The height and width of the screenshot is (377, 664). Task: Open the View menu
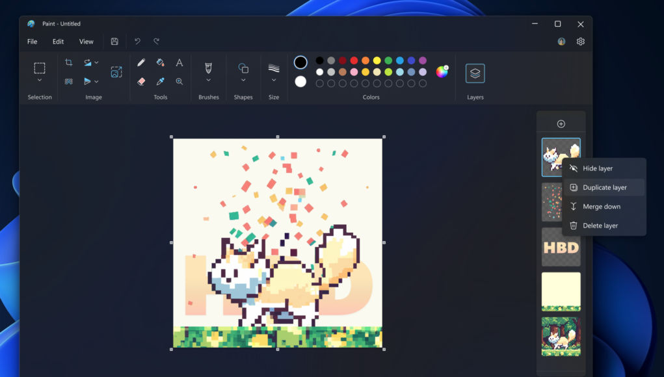(86, 42)
